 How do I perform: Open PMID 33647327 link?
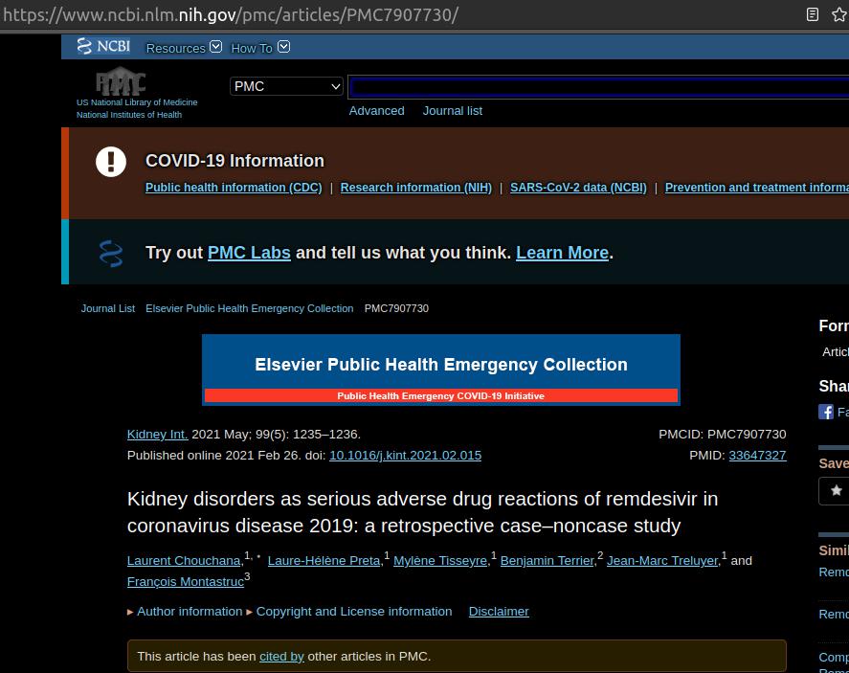pos(757,456)
